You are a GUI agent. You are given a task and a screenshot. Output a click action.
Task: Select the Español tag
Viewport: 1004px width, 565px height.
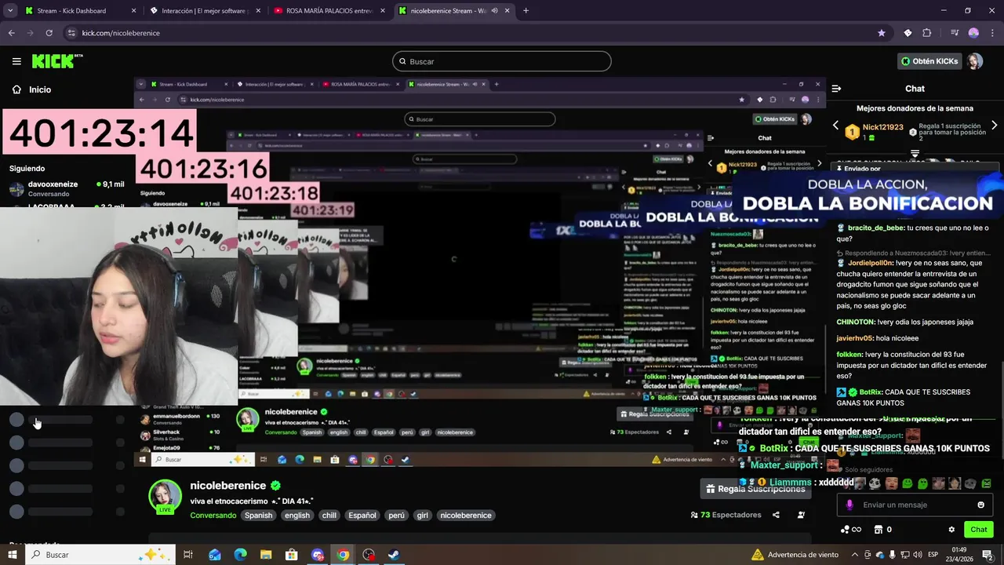coord(362,516)
